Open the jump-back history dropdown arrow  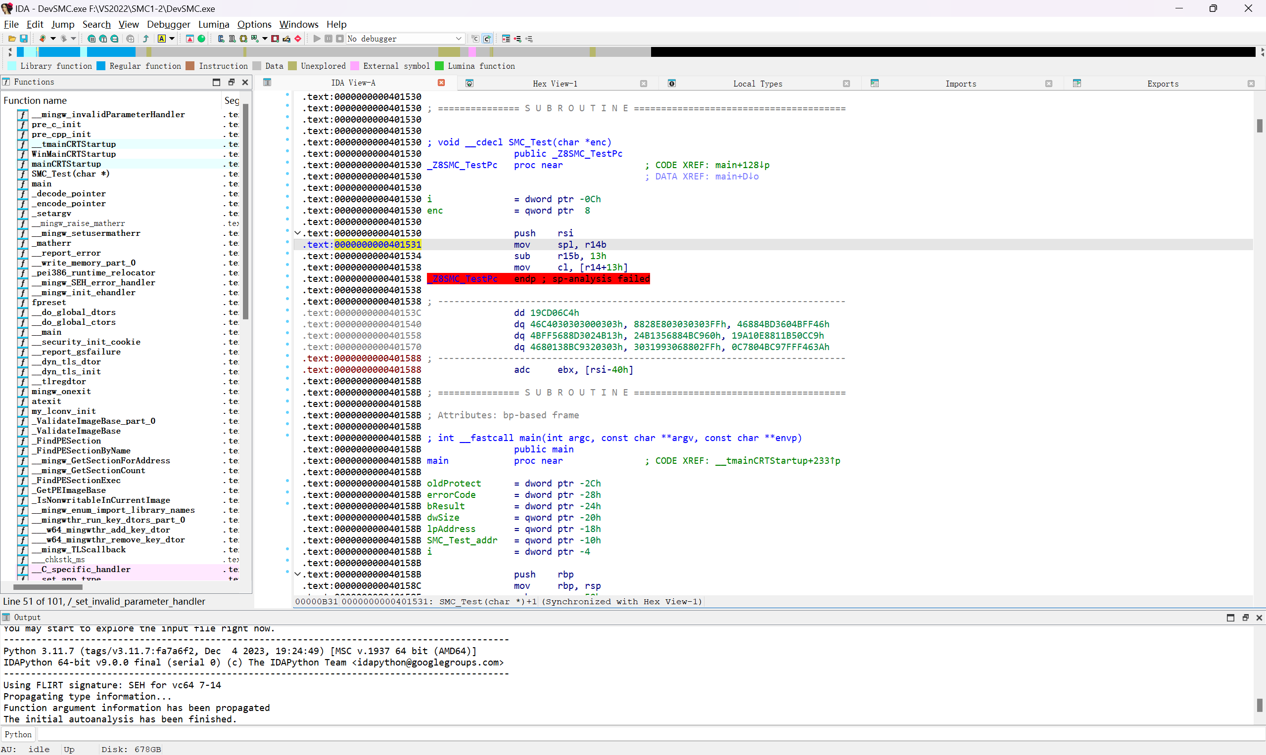click(52, 39)
